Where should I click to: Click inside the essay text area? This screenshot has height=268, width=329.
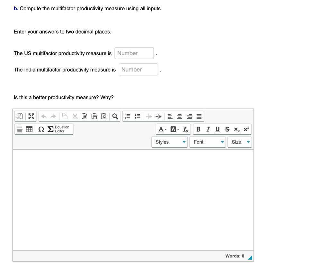133,200
